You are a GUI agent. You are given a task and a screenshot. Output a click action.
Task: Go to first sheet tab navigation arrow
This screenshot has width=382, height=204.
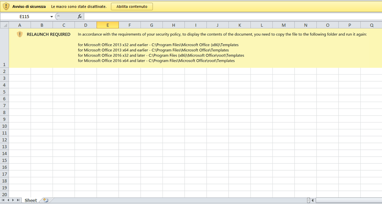[x=3, y=200]
